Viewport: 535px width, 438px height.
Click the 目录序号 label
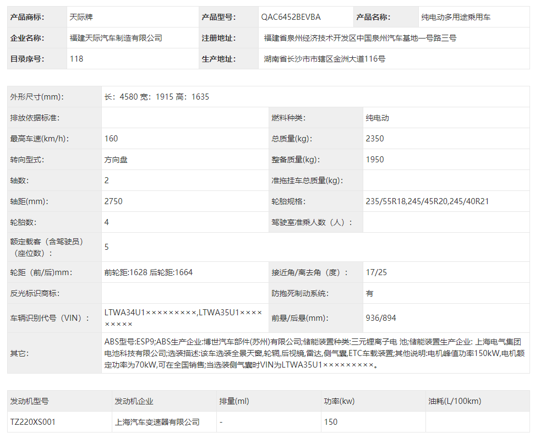tap(28, 59)
